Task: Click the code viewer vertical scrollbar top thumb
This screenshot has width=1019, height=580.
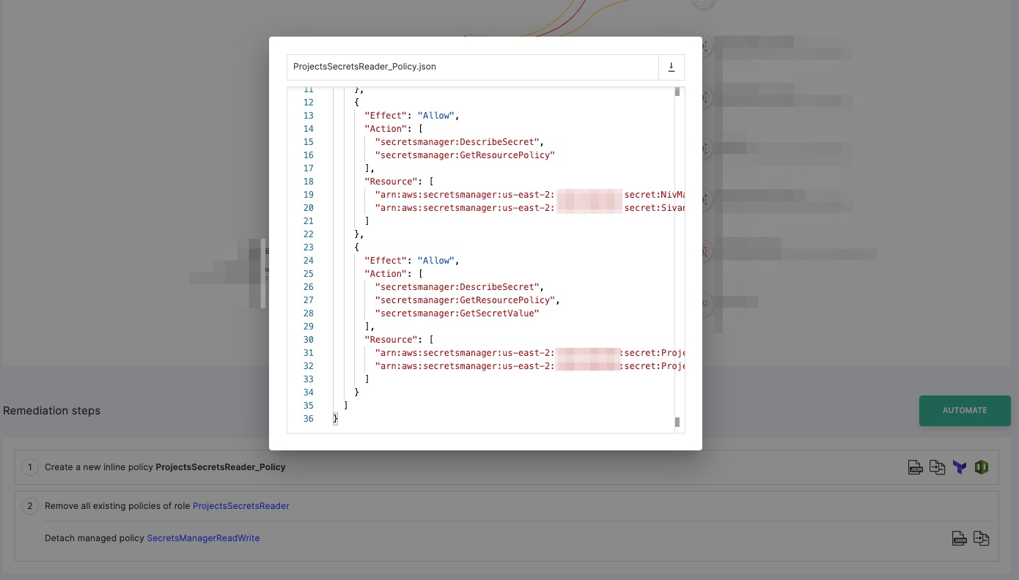Action: [x=677, y=92]
